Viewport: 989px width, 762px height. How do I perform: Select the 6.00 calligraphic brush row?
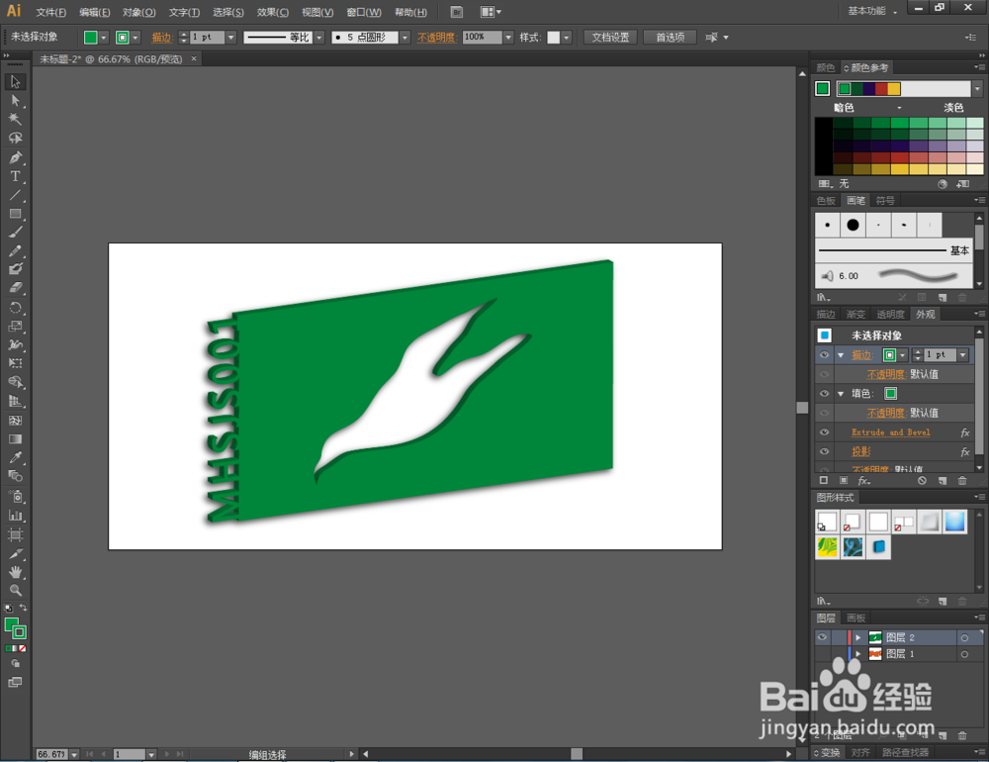894,276
